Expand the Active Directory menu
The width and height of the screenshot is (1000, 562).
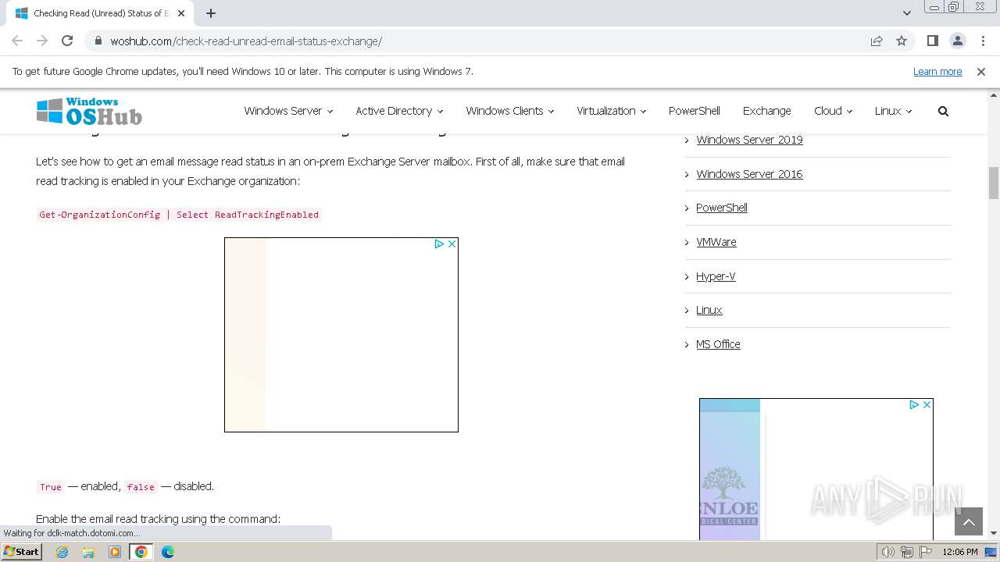[399, 111]
